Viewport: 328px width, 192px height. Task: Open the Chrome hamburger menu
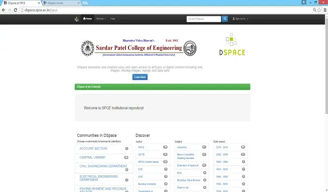coord(325,10)
